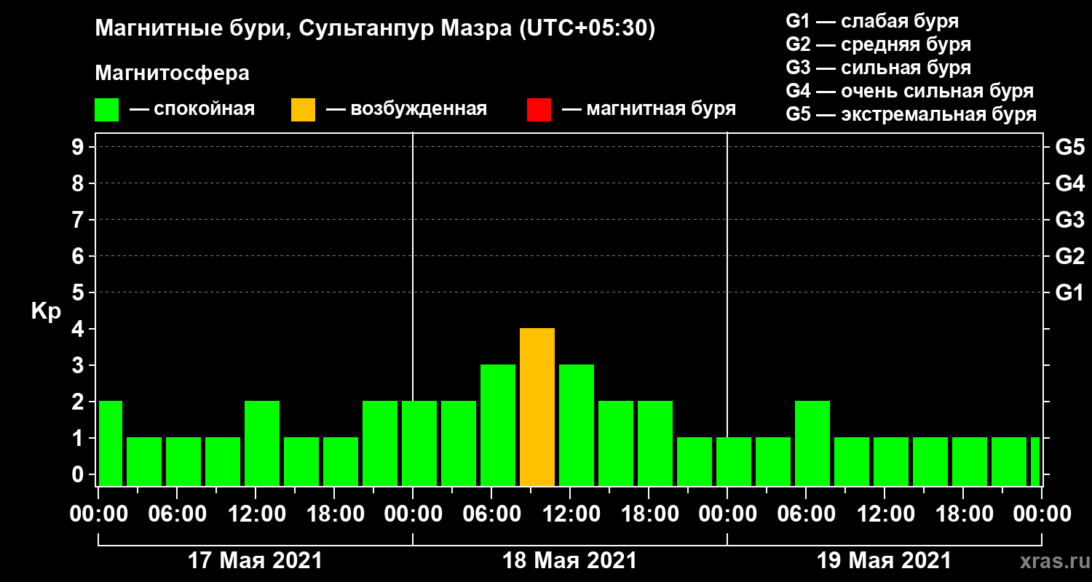The width and height of the screenshot is (1092, 582).
Task: Click the 'Kp' axis title
Action: pos(46,311)
